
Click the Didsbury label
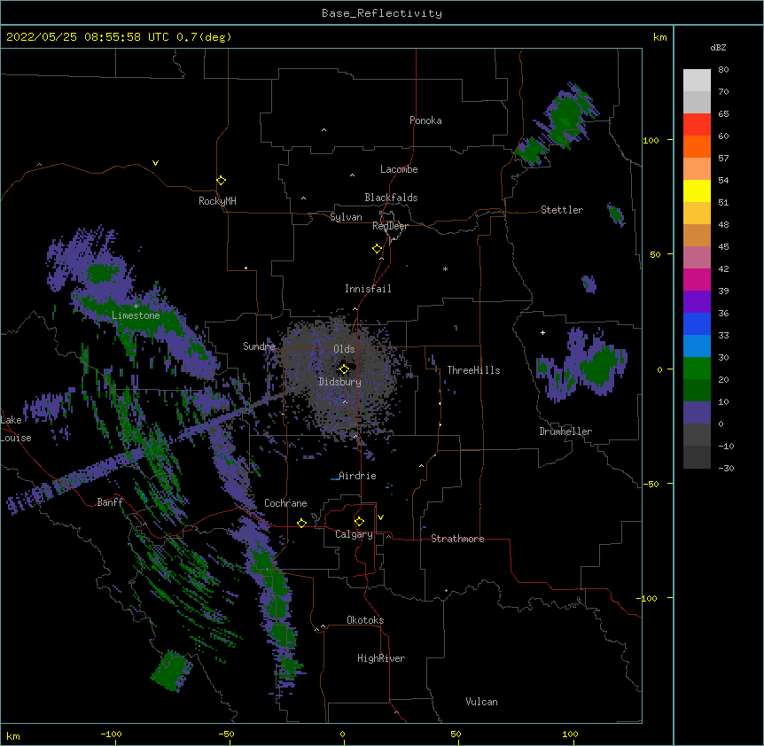(340, 382)
